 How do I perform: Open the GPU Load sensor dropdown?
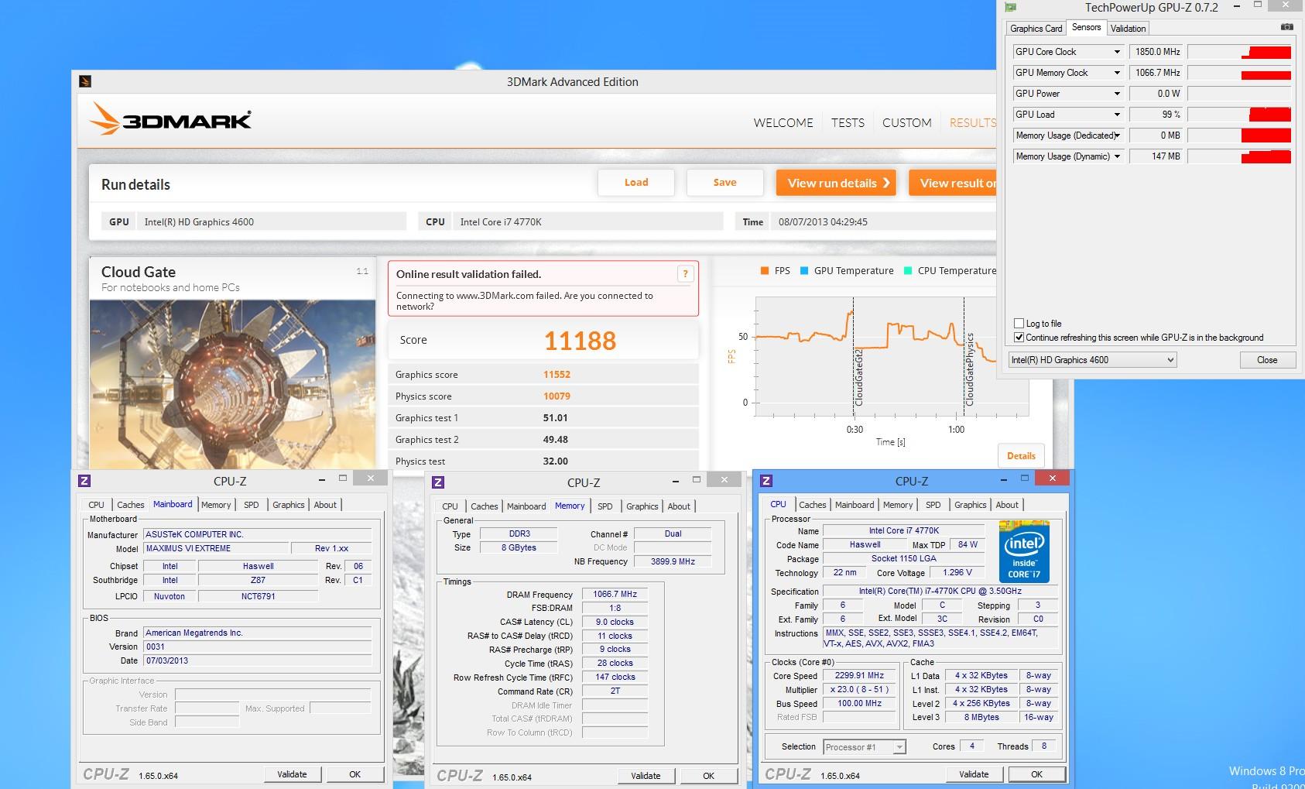(1117, 115)
